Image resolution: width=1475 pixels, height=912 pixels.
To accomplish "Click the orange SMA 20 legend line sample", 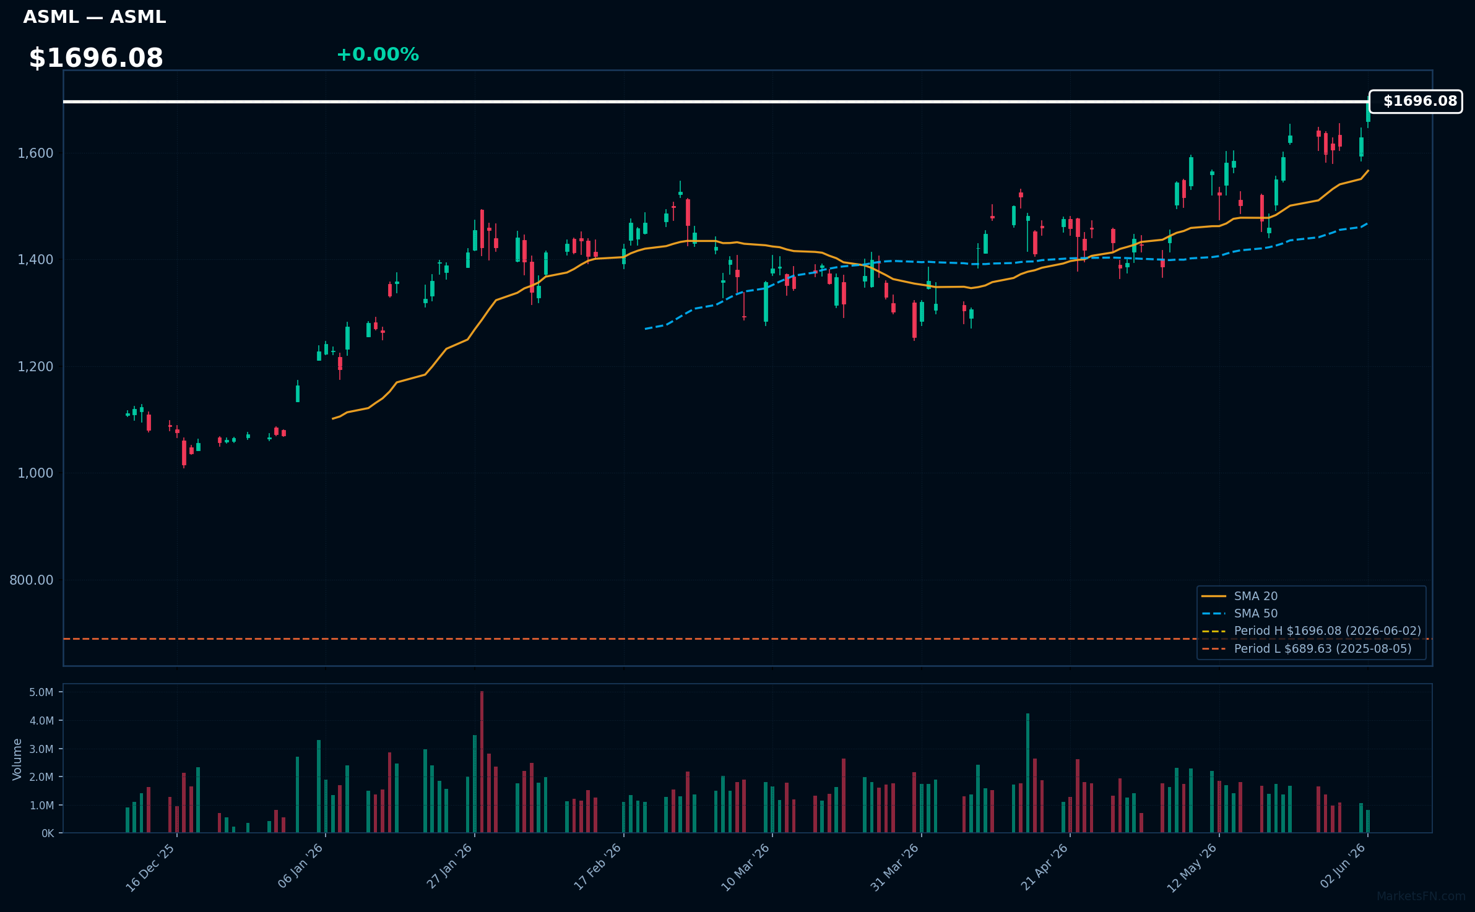I will coord(1214,596).
